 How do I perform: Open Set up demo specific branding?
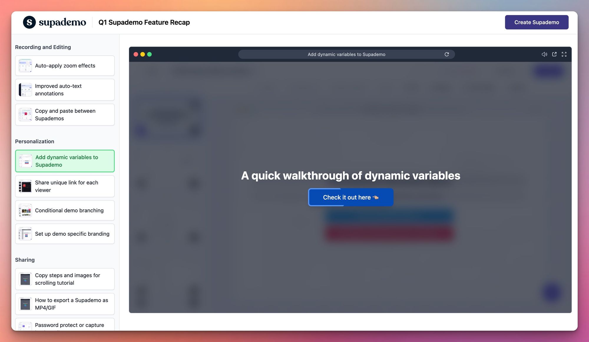[65, 234]
